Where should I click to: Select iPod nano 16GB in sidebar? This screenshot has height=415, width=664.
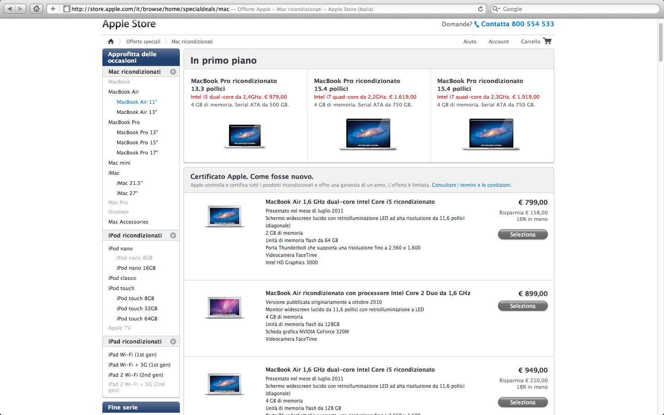point(136,268)
